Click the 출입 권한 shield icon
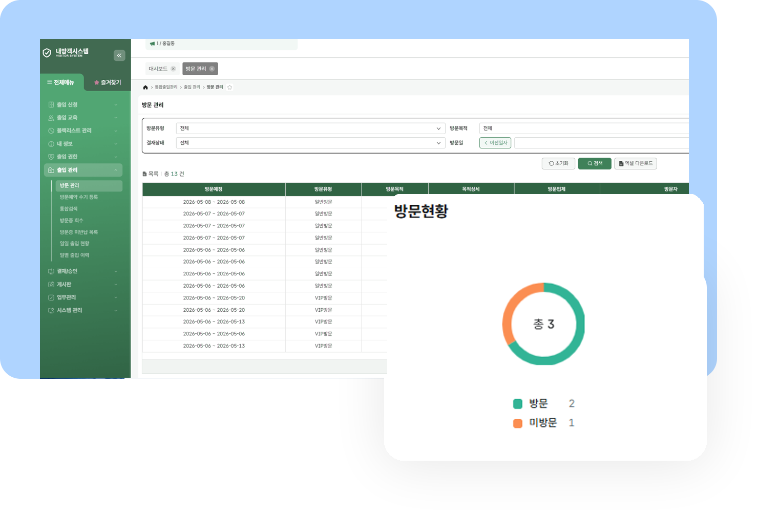The width and height of the screenshot is (758, 516). coord(51,157)
